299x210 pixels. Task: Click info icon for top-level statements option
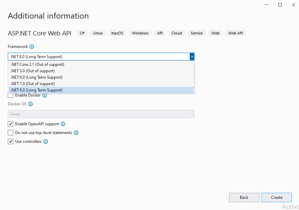point(76,133)
